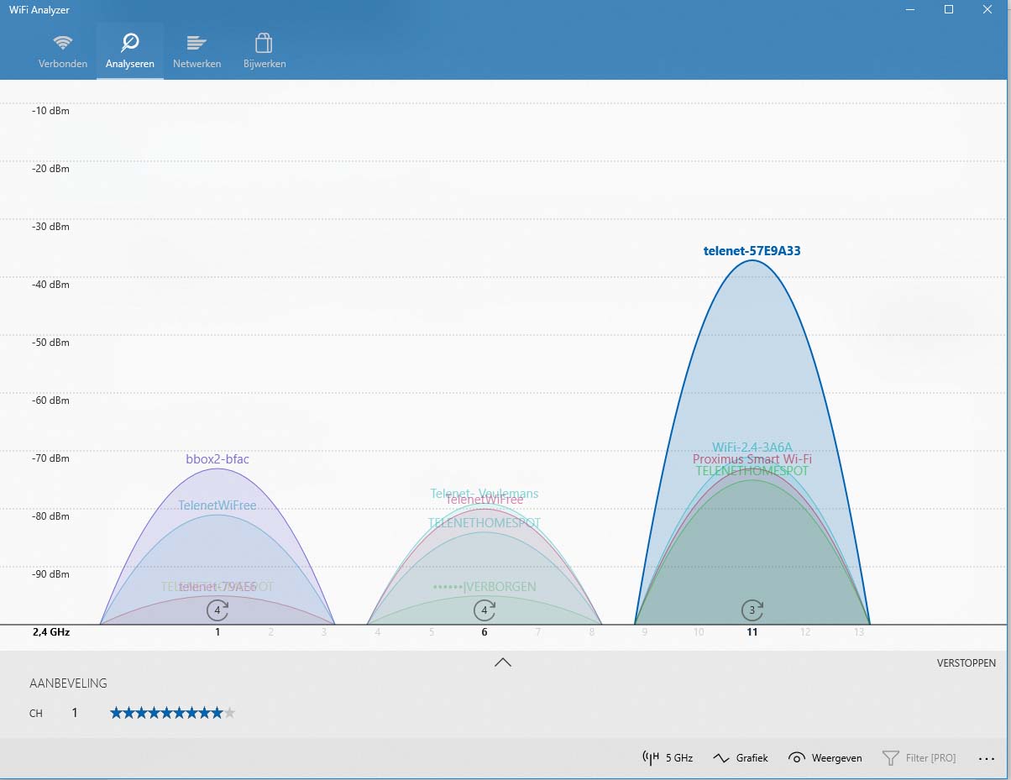Select the Telenet- Voulemans network label

pos(485,494)
